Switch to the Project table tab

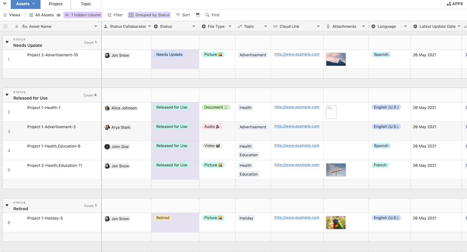coord(56,4)
